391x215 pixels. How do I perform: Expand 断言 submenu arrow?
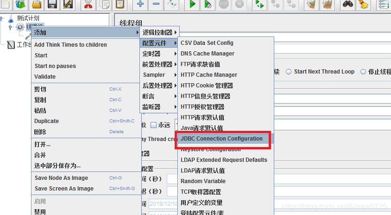[x=176, y=96]
